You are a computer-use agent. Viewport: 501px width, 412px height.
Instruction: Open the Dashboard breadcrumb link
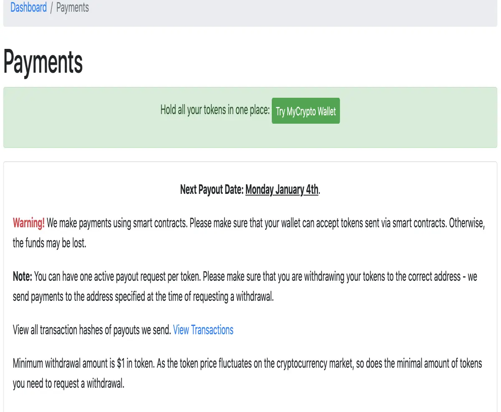click(28, 8)
